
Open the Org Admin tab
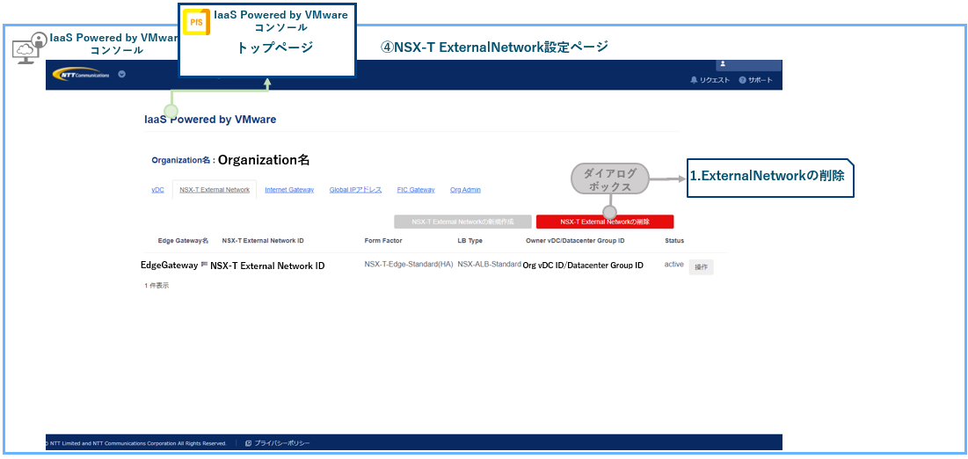465,190
